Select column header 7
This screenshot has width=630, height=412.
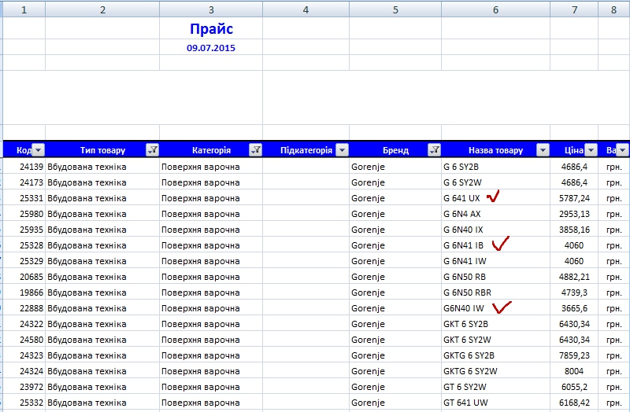[574, 9]
